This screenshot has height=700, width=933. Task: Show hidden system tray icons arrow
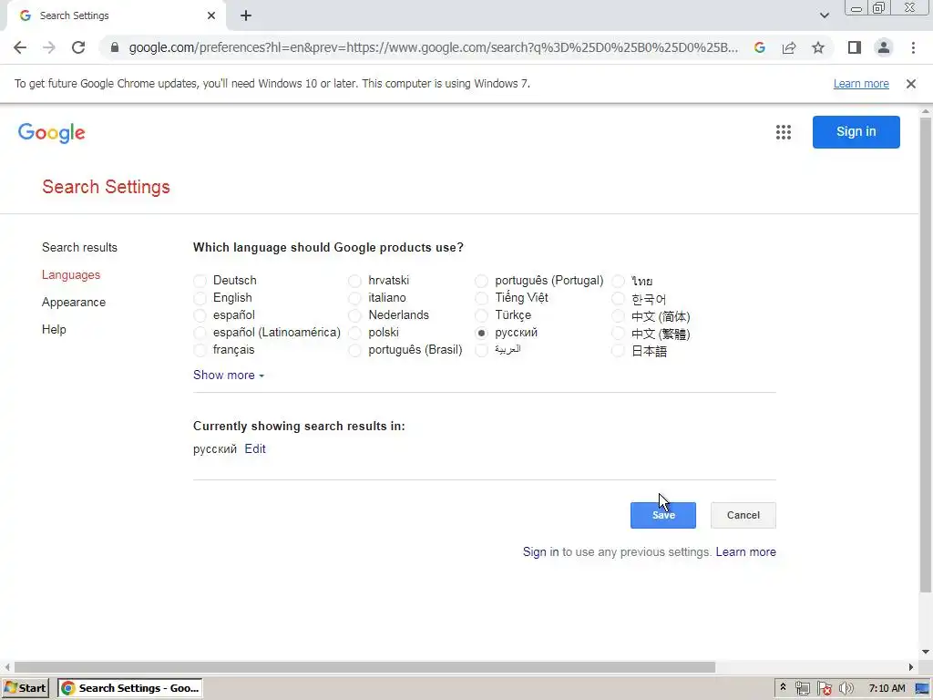point(783,687)
